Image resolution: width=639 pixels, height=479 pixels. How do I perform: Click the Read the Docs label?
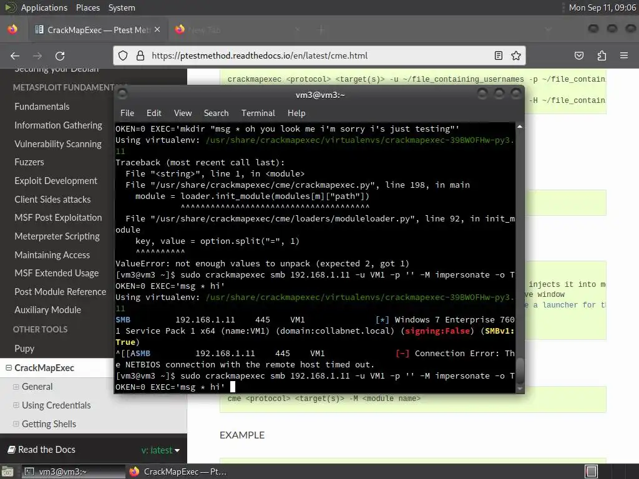click(x=46, y=450)
